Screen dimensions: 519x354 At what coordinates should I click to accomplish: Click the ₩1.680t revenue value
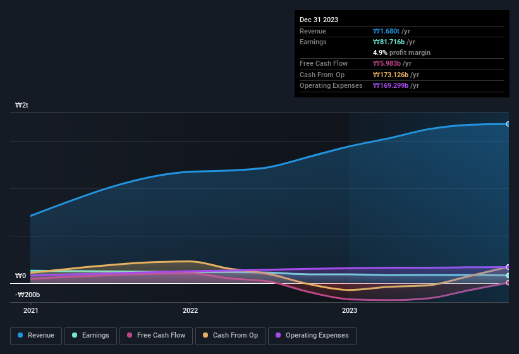point(386,31)
